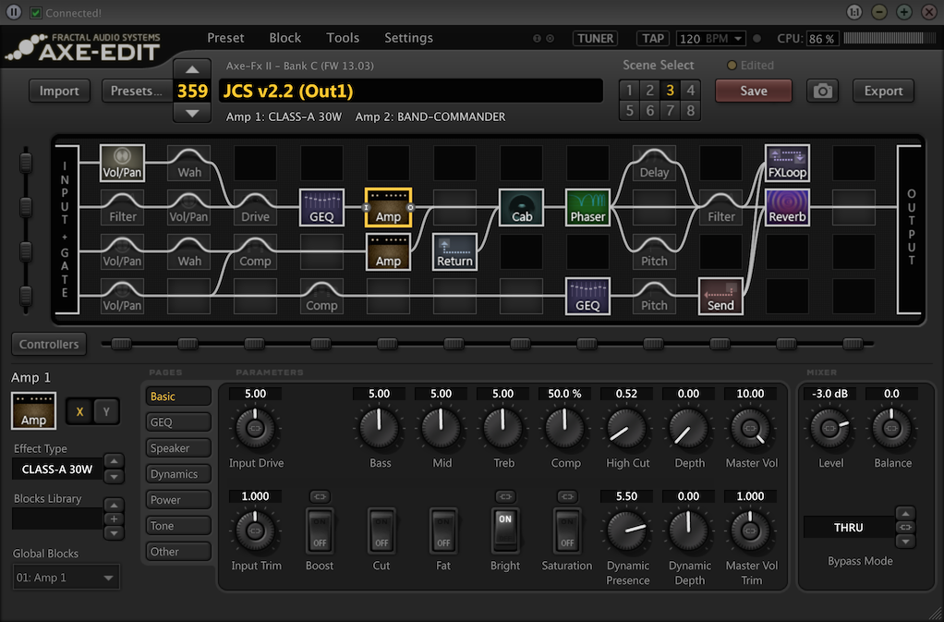Open the Block menu
This screenshot has height=622, width=944.
284,38
